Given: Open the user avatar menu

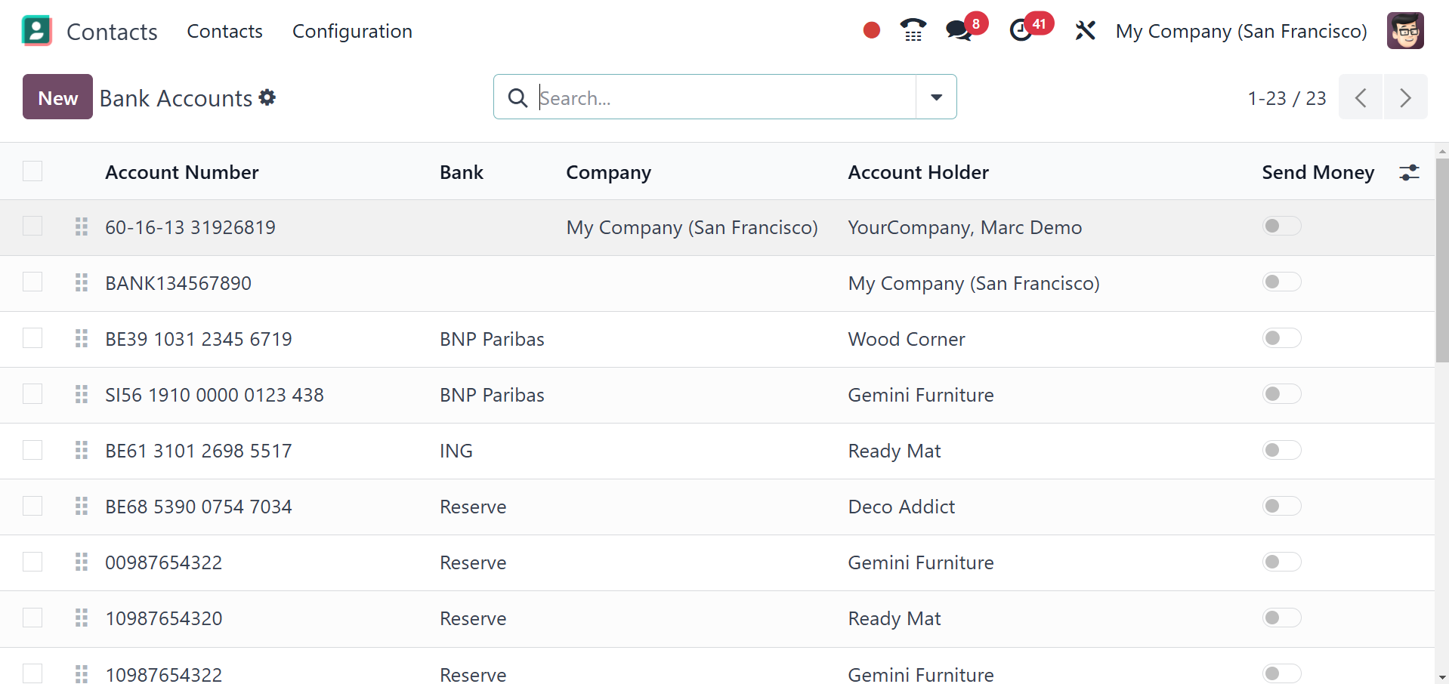Looking at the screenshot, I should pos(1405,31).
